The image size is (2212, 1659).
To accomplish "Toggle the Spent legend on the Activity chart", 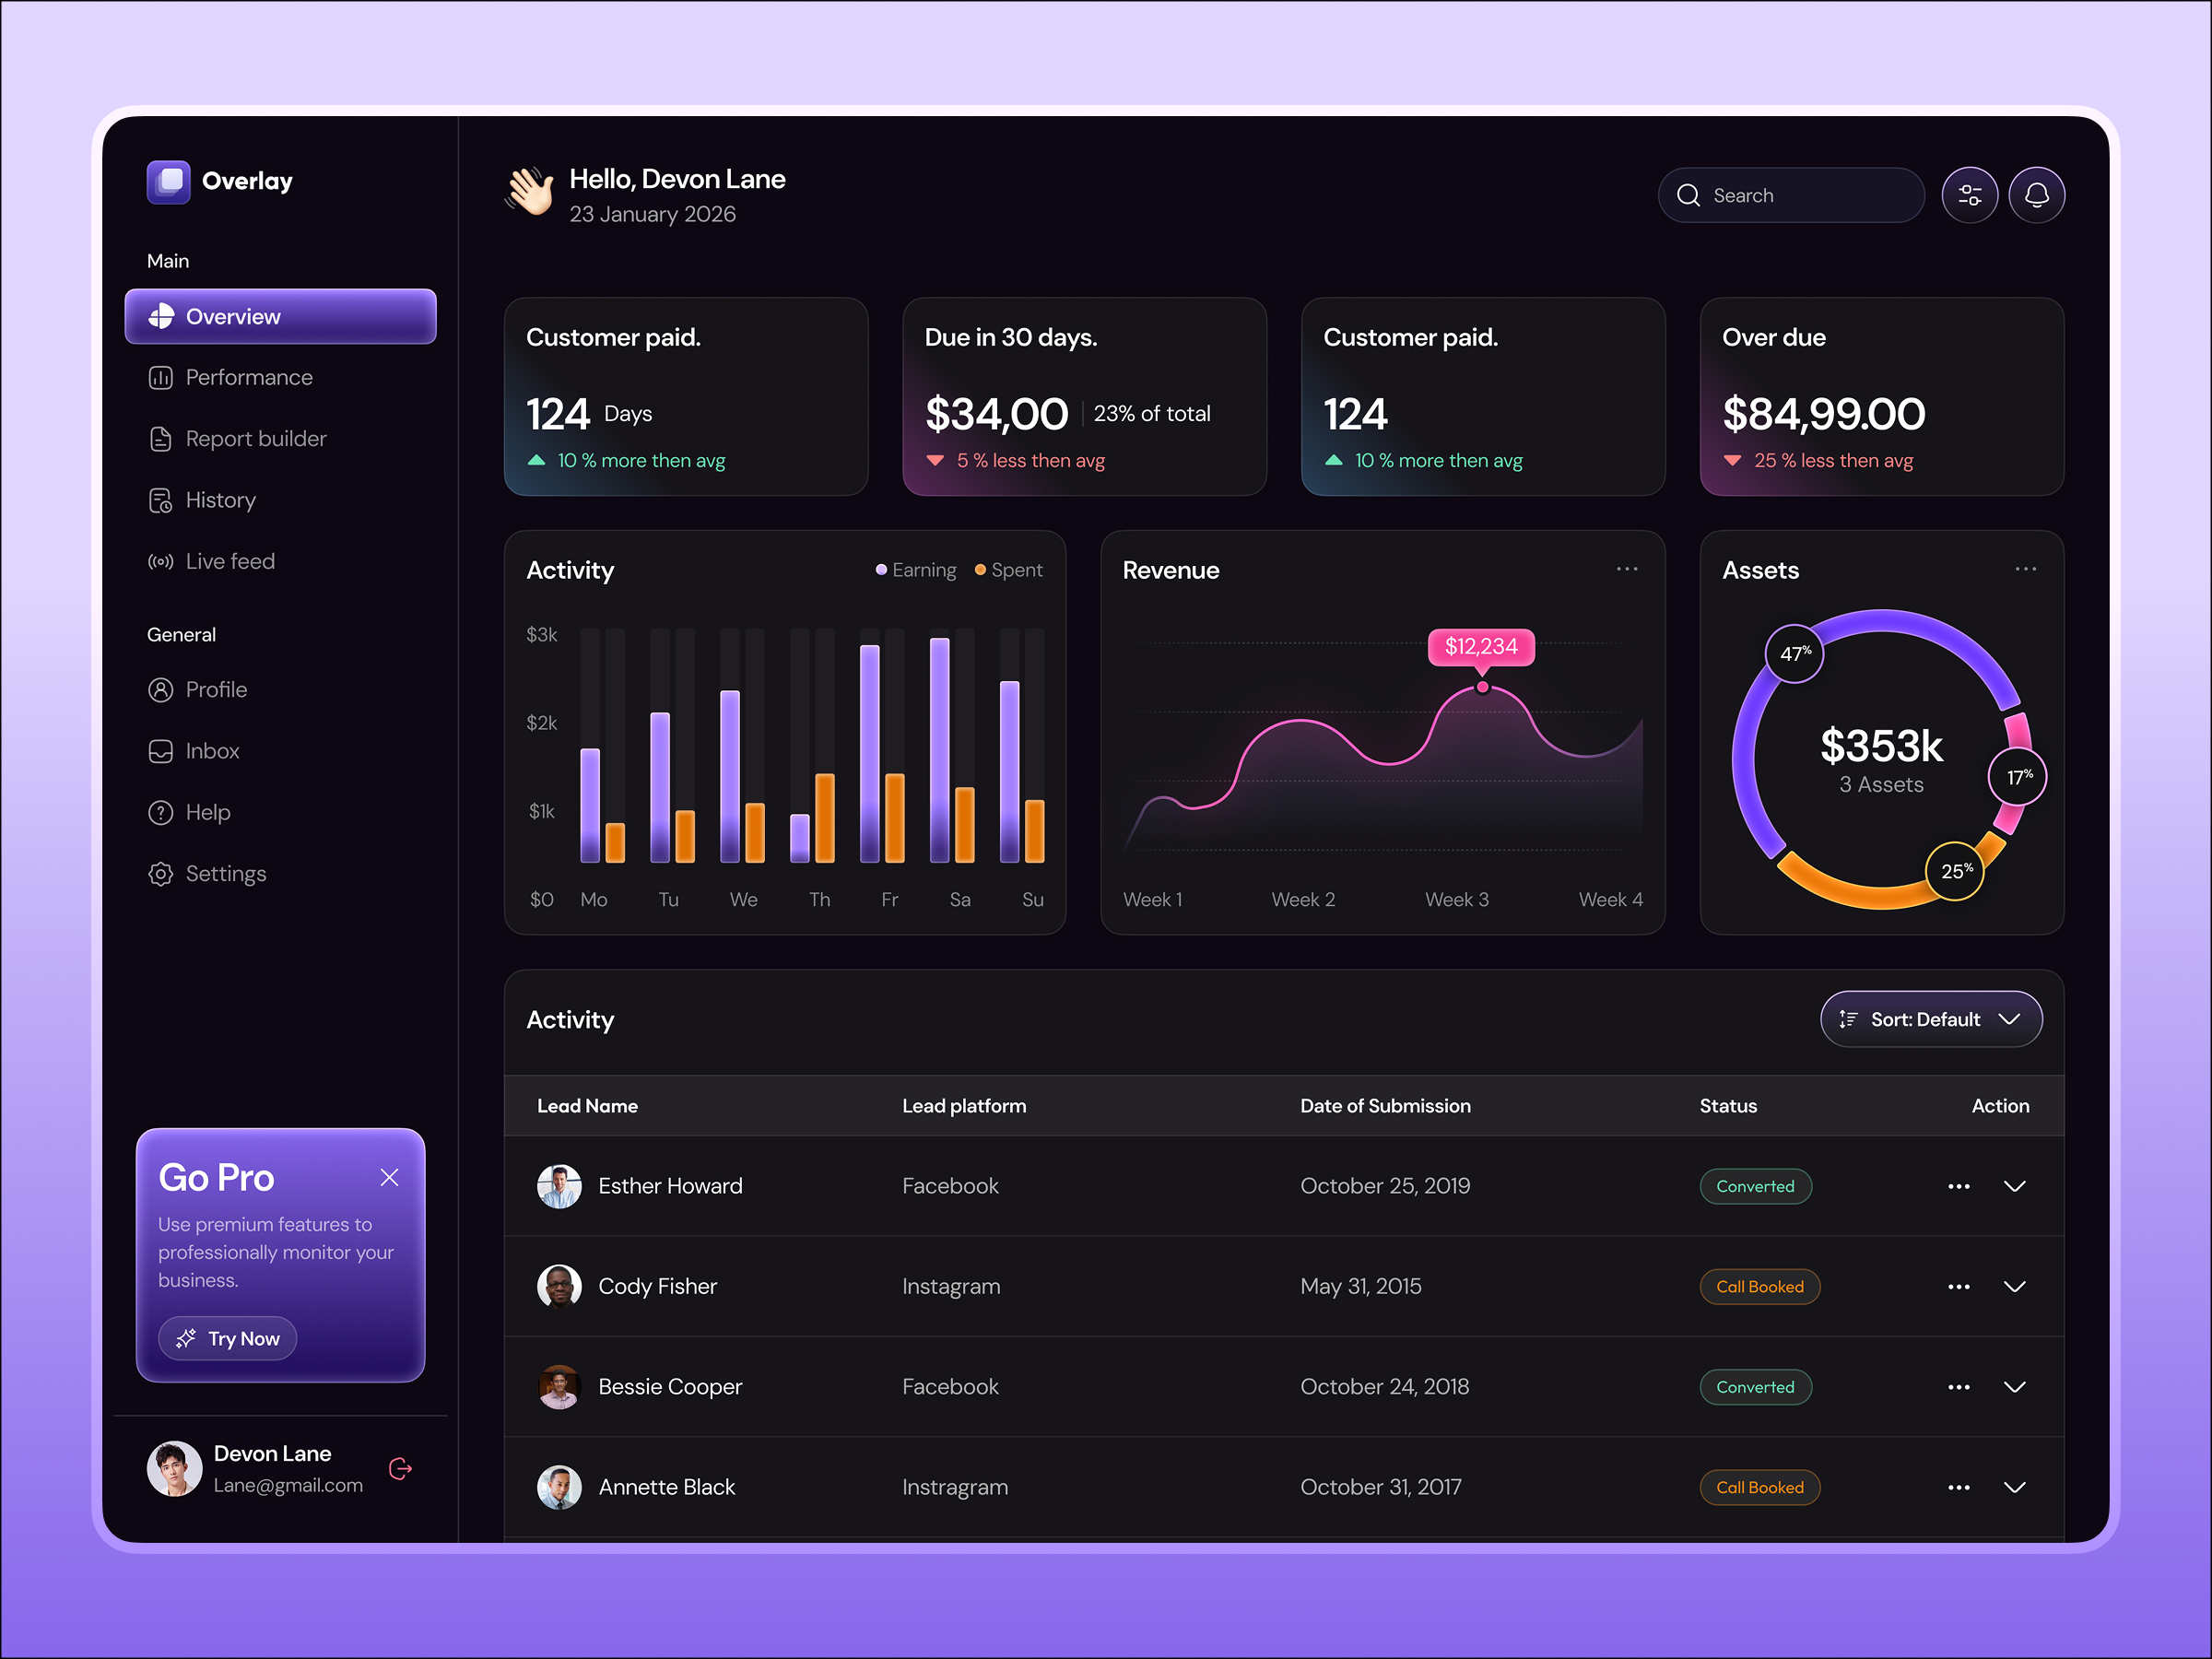I will coord(1008,569).
